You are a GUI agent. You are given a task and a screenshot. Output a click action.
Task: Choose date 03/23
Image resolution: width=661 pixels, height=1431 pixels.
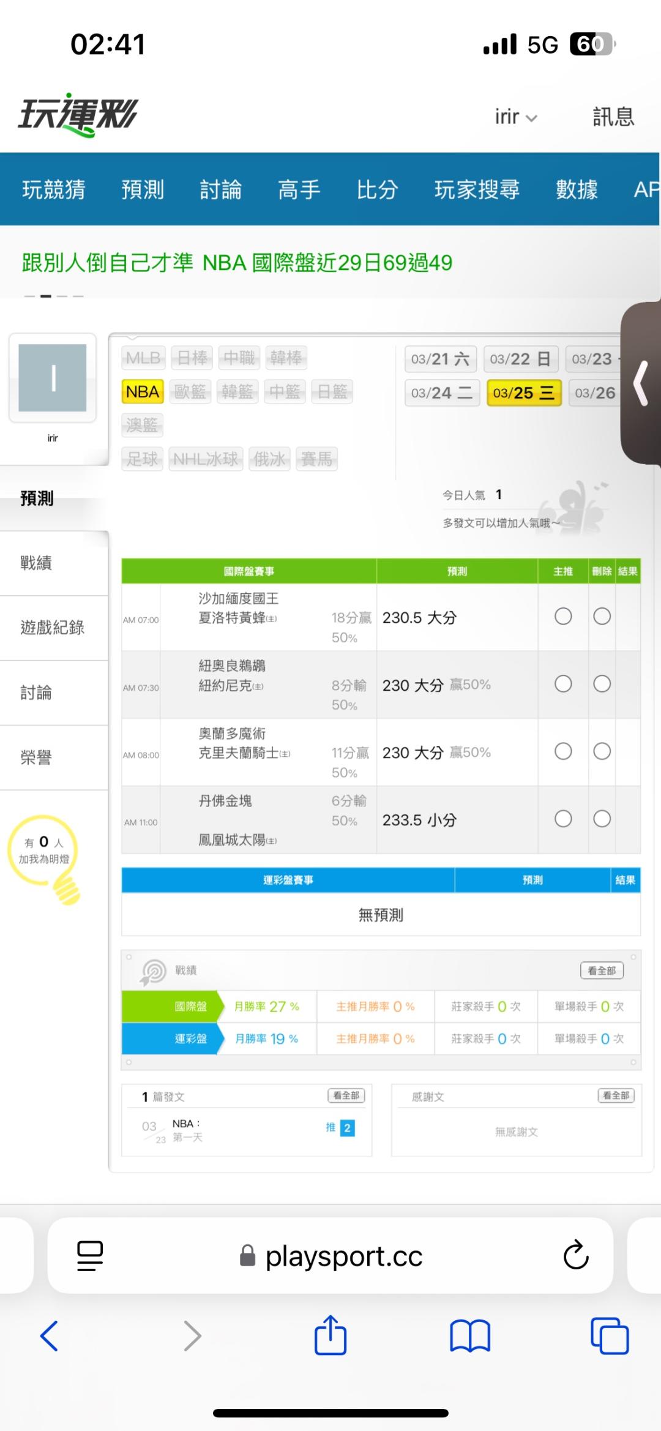pyautogui.click(x=594, y=359)
